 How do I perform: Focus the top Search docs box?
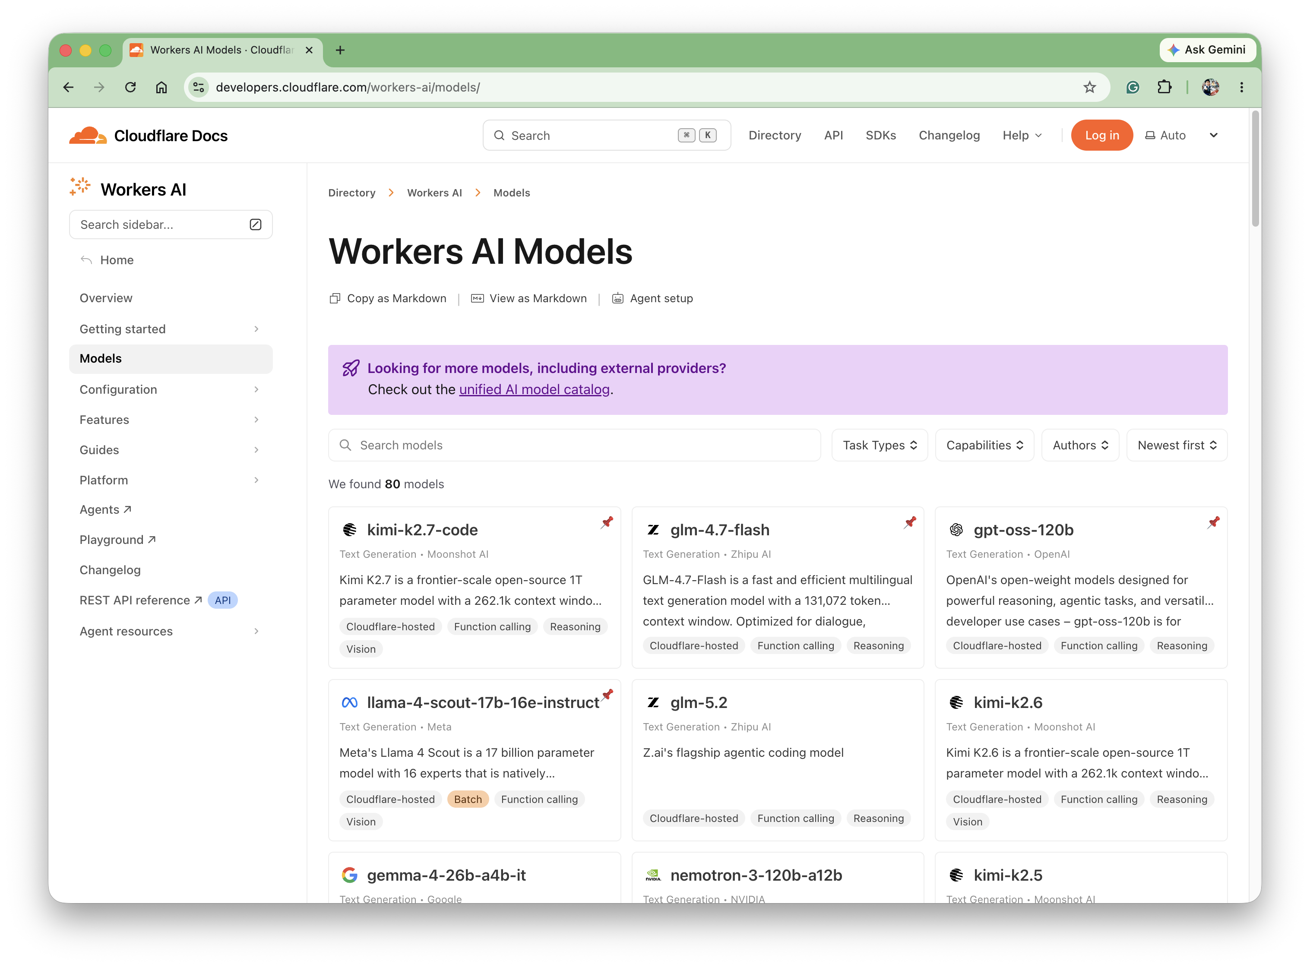coord(606,135)
